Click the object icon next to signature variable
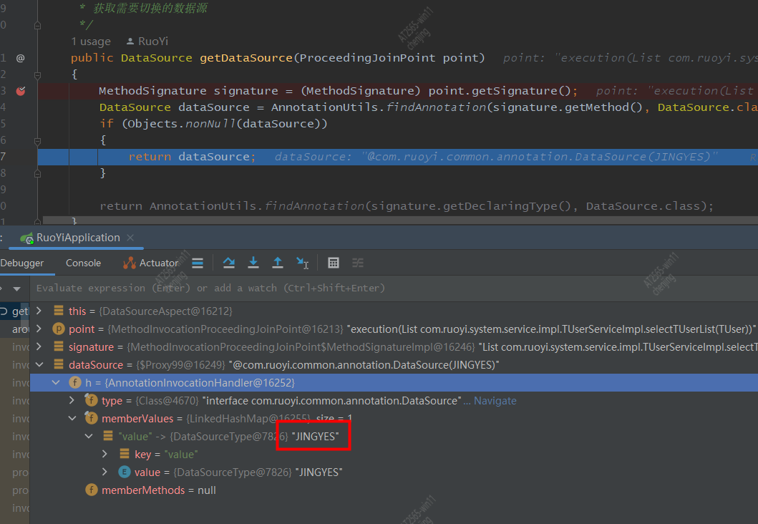The width and height of the screenshot is (758, 524). 59,346
